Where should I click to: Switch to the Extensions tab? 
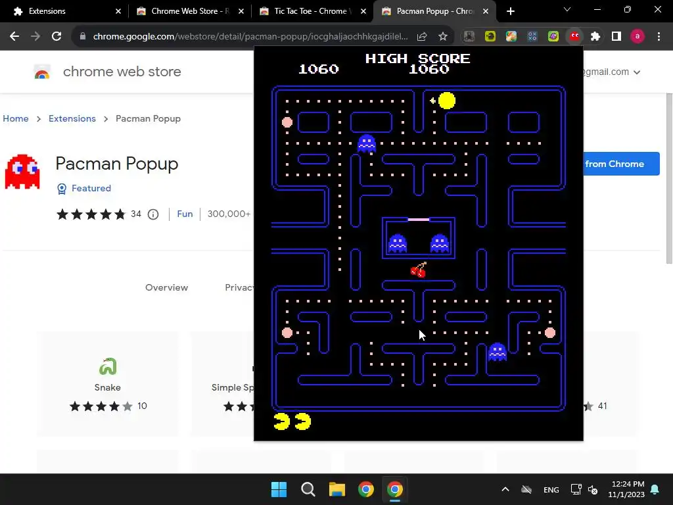coord(64,11)
